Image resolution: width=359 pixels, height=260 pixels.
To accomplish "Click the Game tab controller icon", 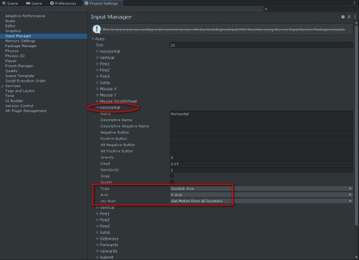I will (x=29, y=4).
